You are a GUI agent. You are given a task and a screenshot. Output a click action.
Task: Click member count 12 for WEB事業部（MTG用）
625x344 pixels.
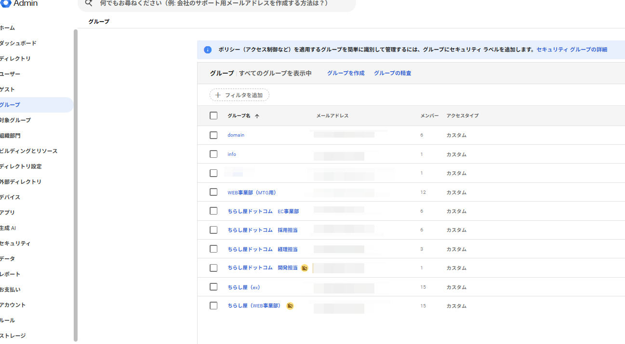tap(423, 192)
